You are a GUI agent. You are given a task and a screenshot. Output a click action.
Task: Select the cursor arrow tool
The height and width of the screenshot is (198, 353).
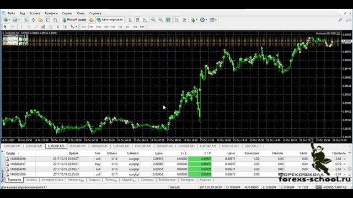tap(5, 27)
